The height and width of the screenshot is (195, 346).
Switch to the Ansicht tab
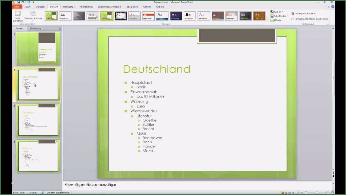pos(147,7)
